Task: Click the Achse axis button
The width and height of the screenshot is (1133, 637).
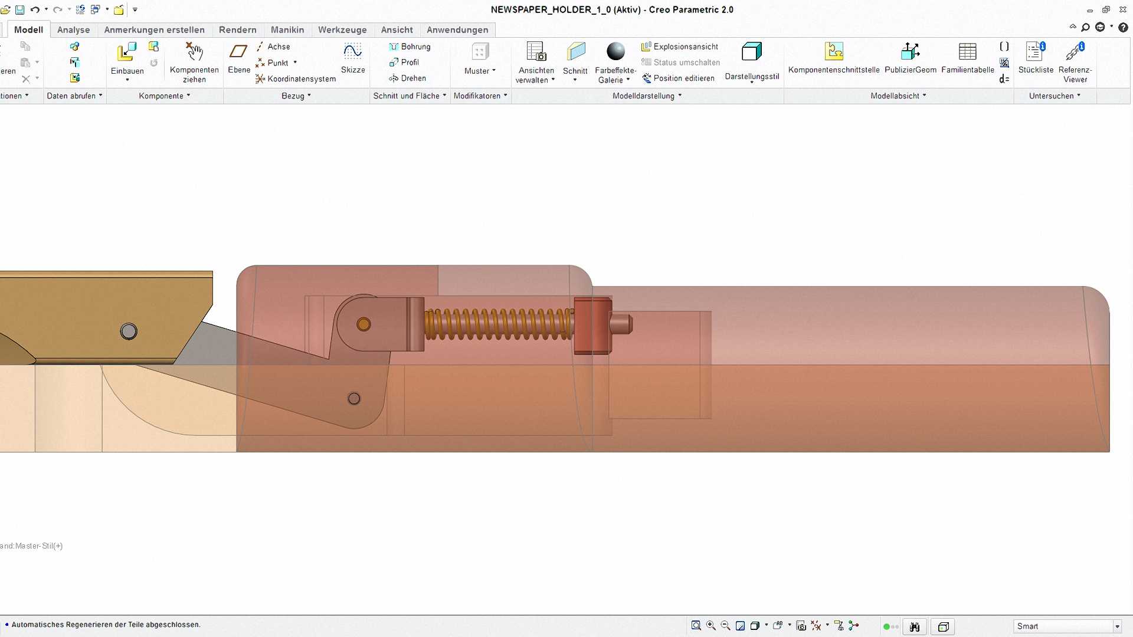Action: click(273, 47)
